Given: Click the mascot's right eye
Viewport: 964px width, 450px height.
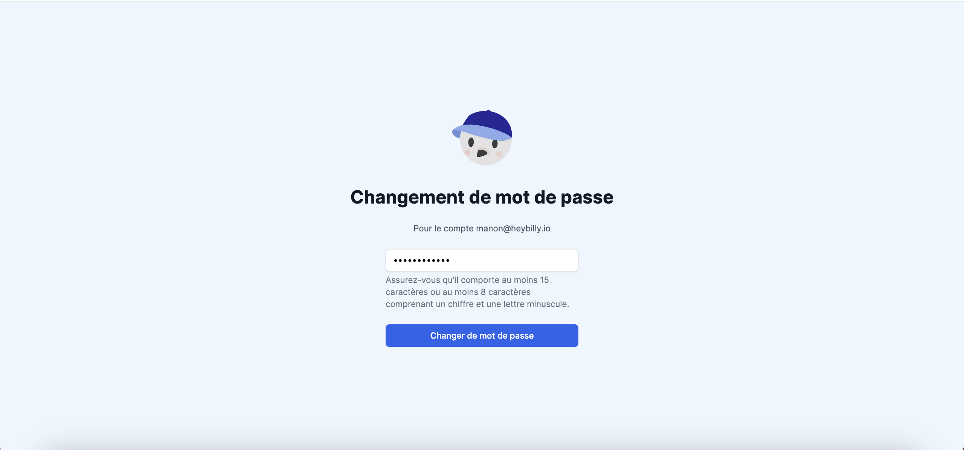Looking at the screenshot, I should click(x=495, y=143).
